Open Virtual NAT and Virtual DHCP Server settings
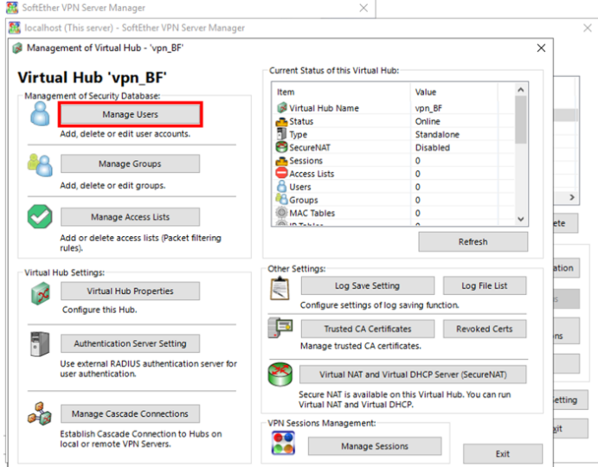The image size is (598, 467). click(413, 374)
